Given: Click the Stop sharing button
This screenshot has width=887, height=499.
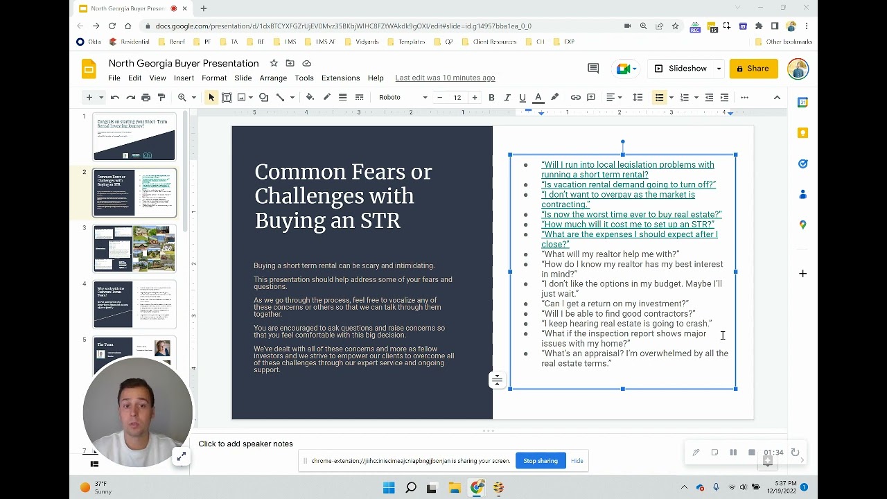Looking at the screenshot, I should [x=541, y=461].
